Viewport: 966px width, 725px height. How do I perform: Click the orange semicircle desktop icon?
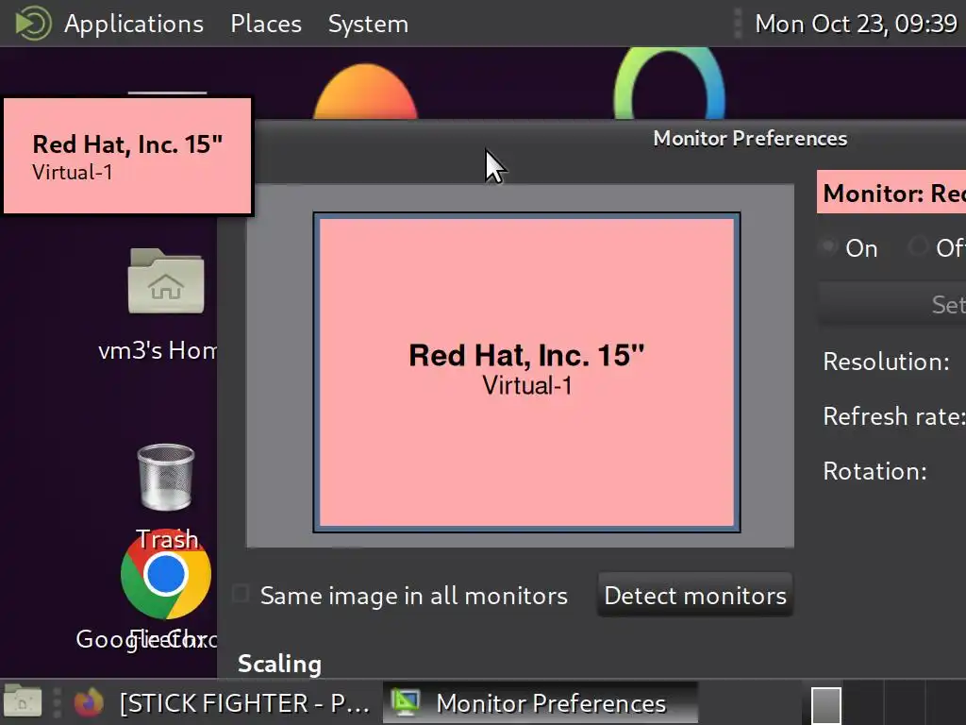pyautogui.click(x=365, y=92)
